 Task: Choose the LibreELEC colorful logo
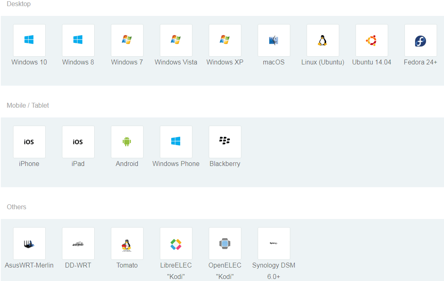[x=176, y=243]
